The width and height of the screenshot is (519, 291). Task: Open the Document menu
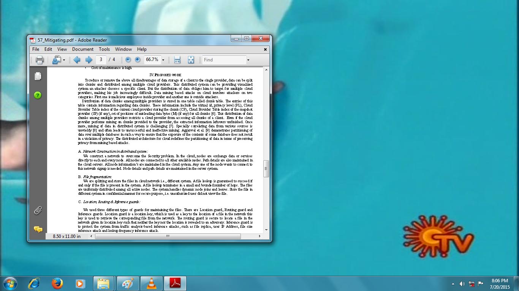83,49
